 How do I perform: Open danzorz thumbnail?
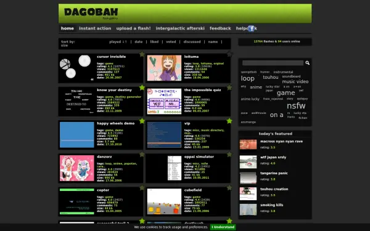(77, 168)
